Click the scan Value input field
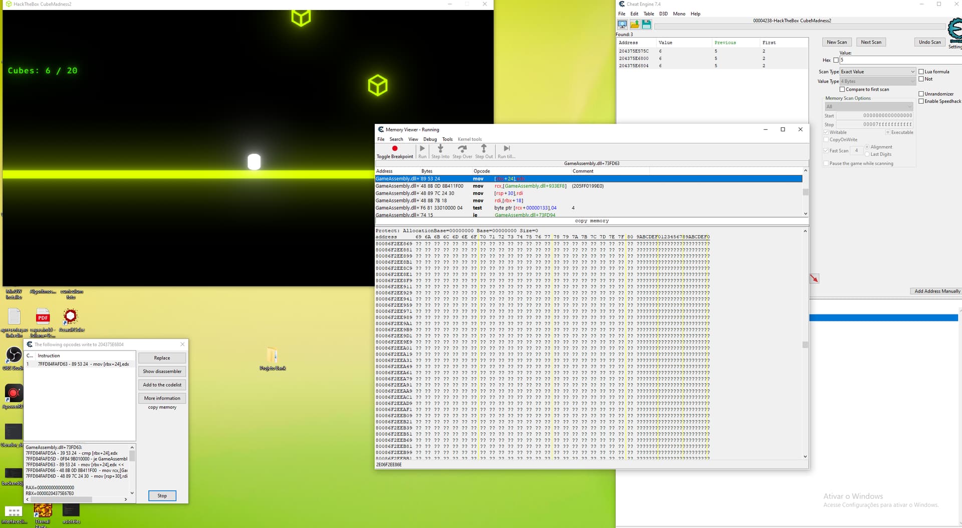 tap(899, 60)
